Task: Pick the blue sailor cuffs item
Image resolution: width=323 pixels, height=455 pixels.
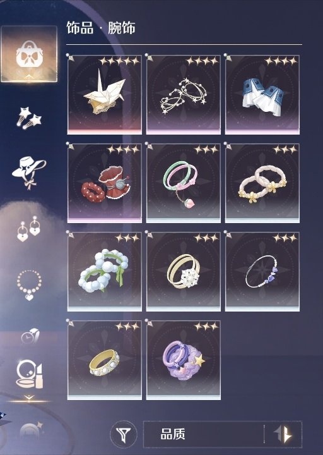Action: 262,95
